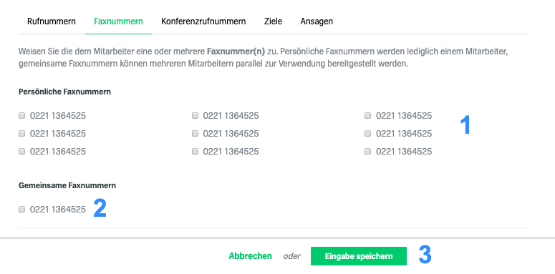Check the checkbox under Gemeinsame Faxnummern

[x=22, y=210]
